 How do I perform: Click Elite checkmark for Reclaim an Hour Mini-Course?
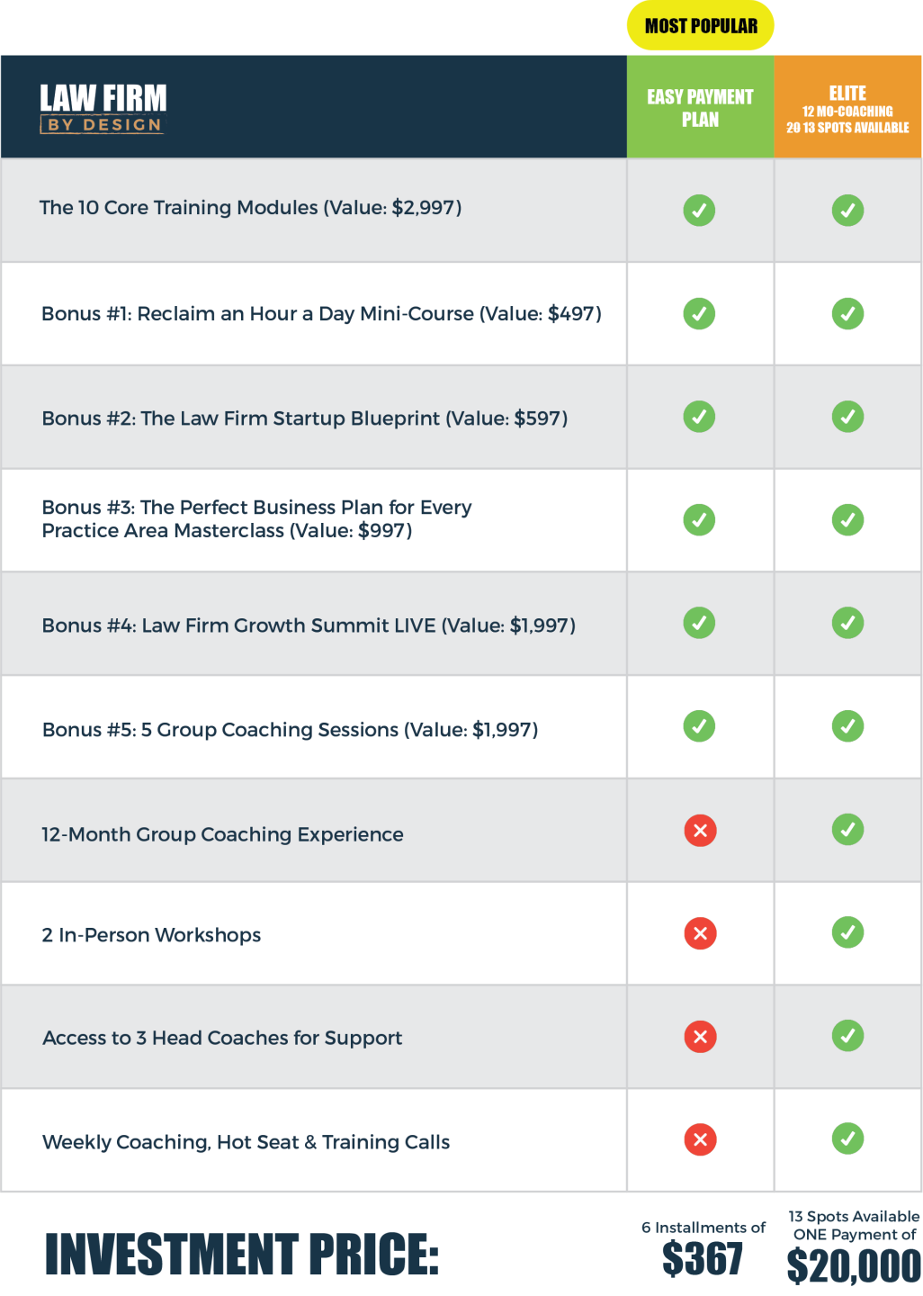tap(847, 314)
